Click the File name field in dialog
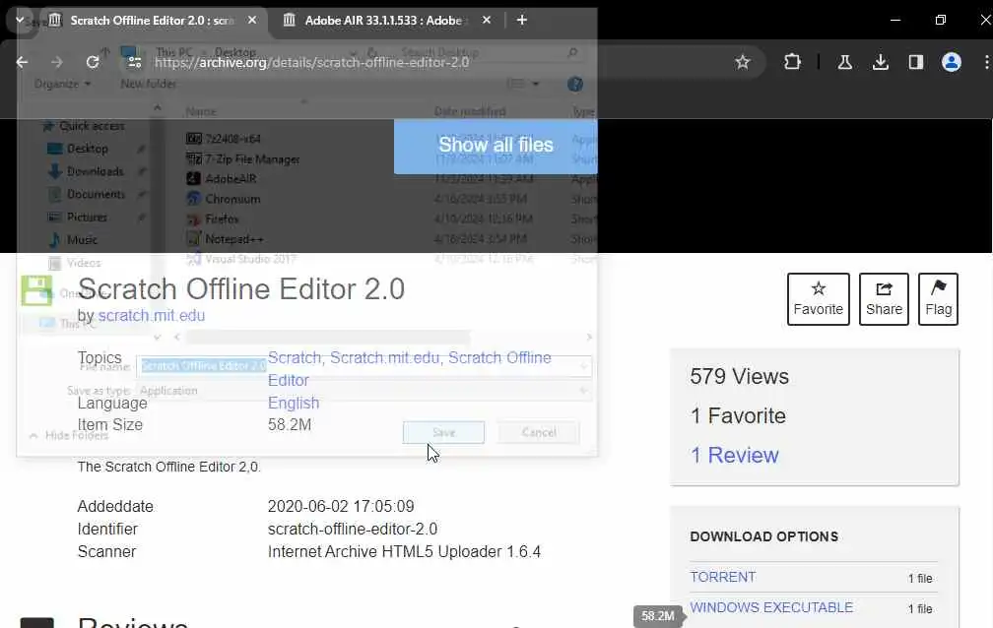Screen dimensions: 993x628 364,366
